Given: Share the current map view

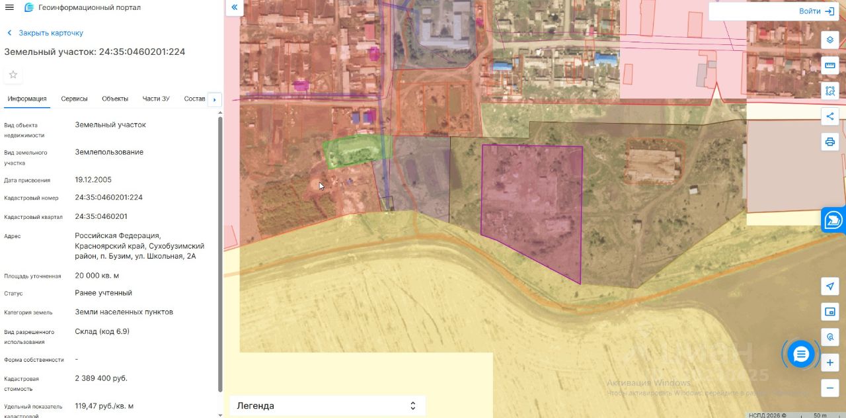Looking at the screenshot, I should [x=830, y=116].
